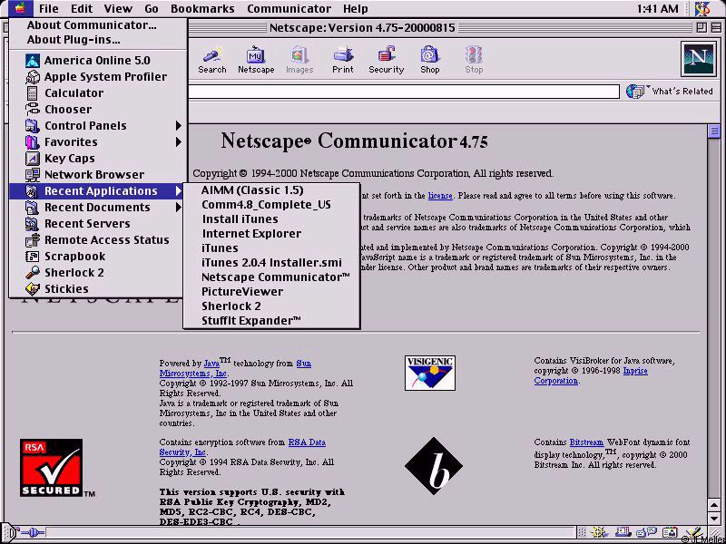The height and width of the screenshot is (544, 726).
Task: Expand the Favorites submenu
Action: coord(98,142)
